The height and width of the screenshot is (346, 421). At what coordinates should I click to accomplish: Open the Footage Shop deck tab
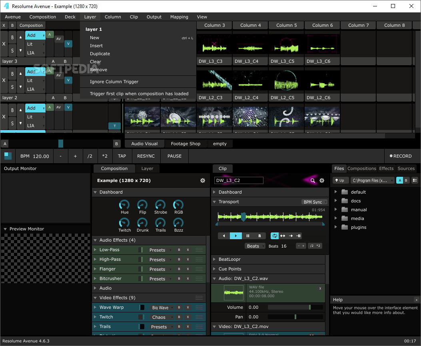click(x=186, y=144)
